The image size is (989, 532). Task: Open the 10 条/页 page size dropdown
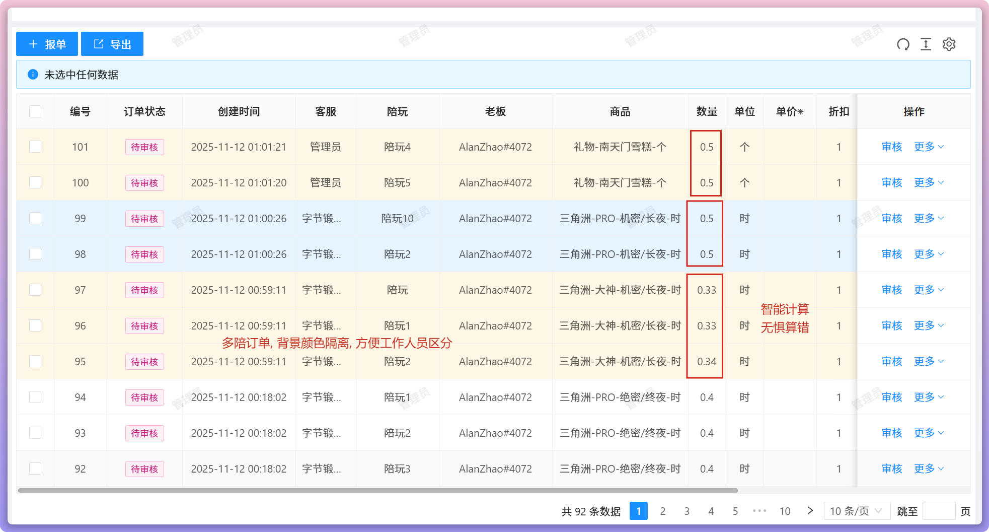[x=856, y=511]
